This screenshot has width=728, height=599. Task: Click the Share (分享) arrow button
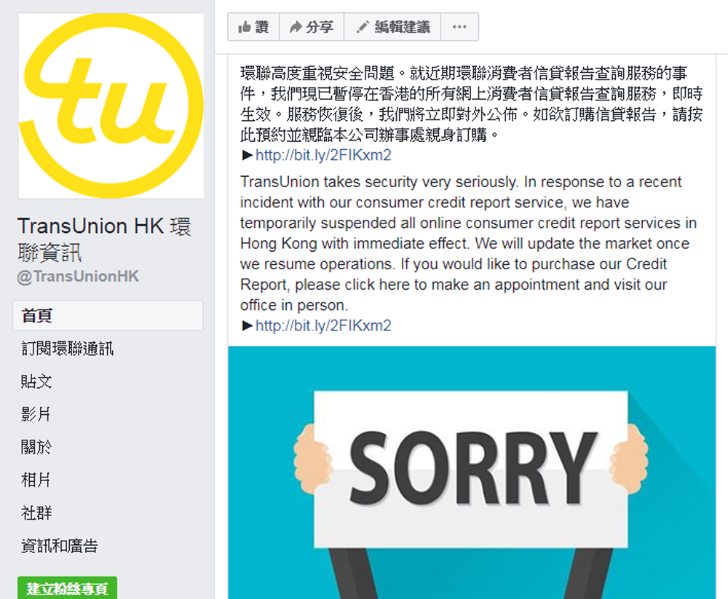tap(312, 27)
